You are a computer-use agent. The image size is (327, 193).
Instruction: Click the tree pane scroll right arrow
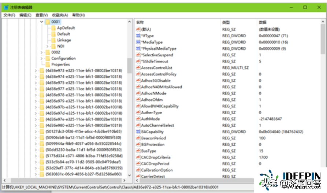[x=124, y=180]
